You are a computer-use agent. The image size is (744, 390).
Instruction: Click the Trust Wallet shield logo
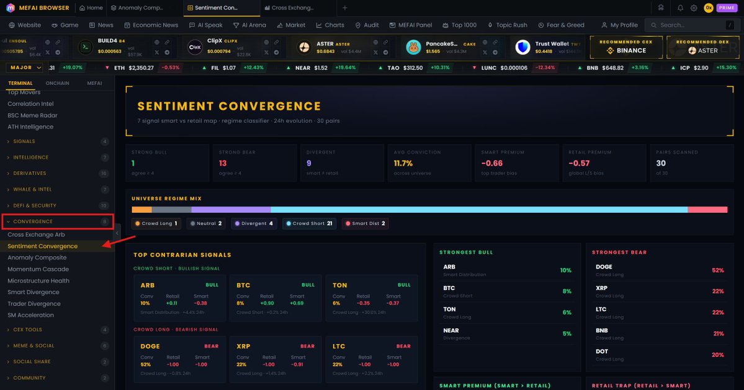click(522, 47)
